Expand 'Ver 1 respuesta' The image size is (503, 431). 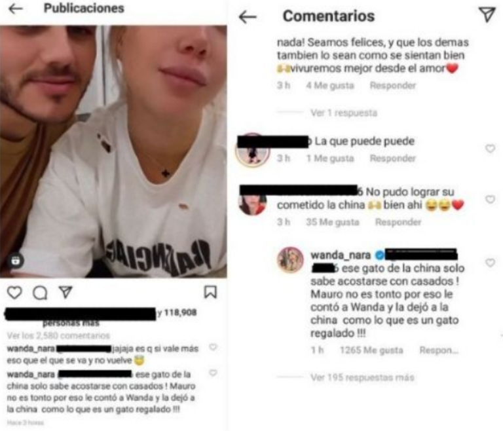344,113
